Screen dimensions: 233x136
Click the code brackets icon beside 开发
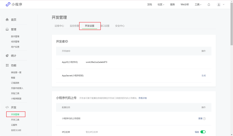(x=7, y=107)
